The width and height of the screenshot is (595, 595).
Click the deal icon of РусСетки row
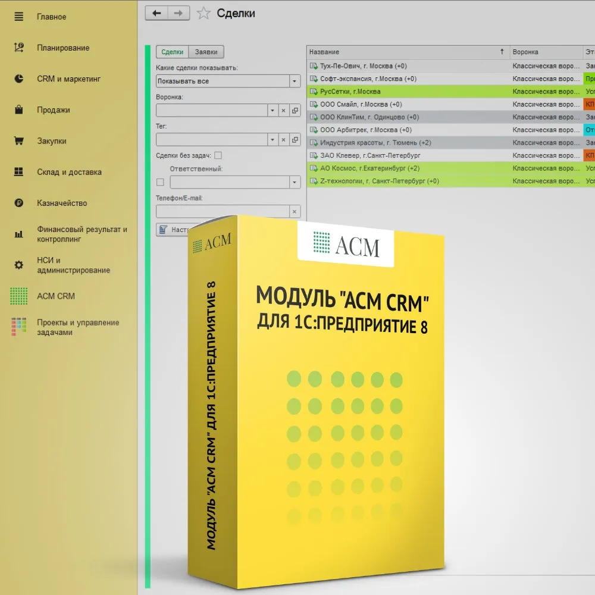(x=314, y=92)
